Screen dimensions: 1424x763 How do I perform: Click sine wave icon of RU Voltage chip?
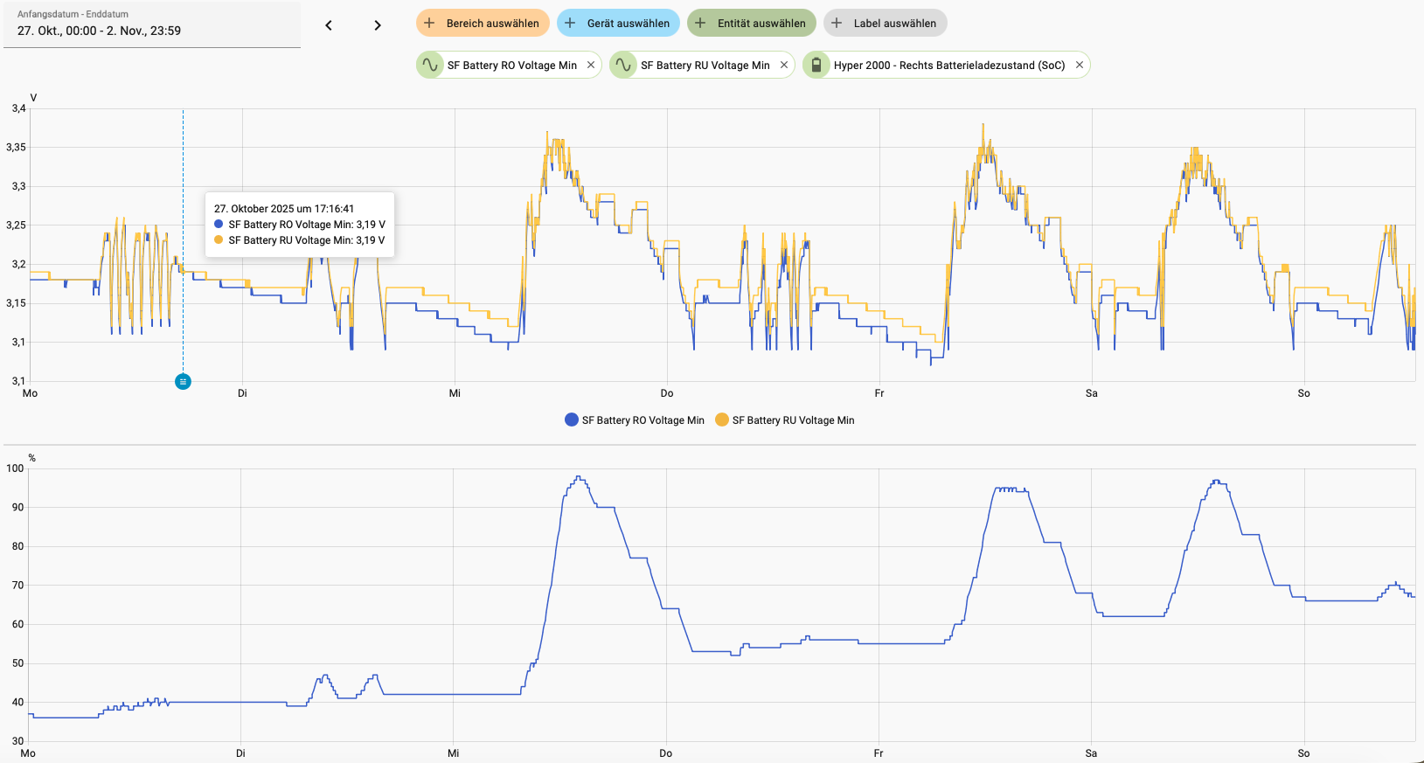click(x=623, y=65)
